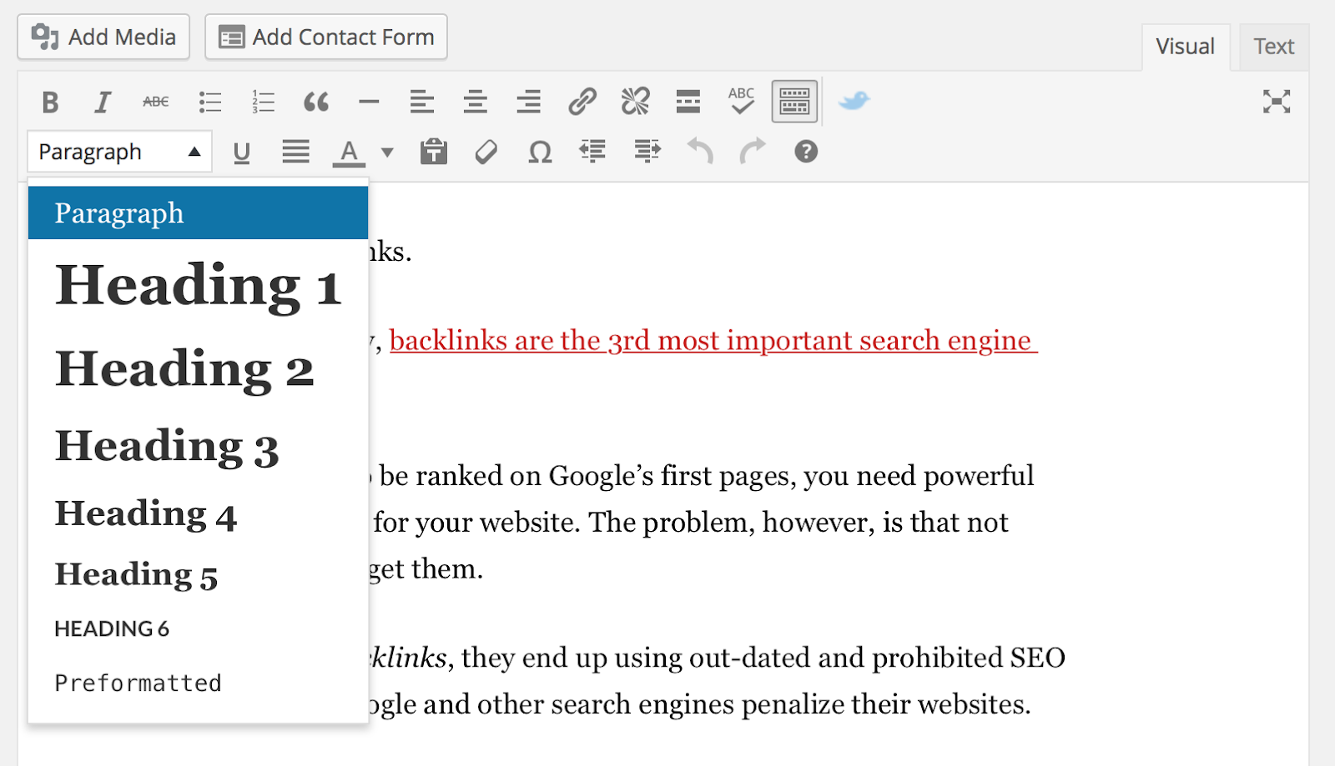Screen dimensions: 1335x766
Task: Insert a horizontal line
Action: click(369, 101)
